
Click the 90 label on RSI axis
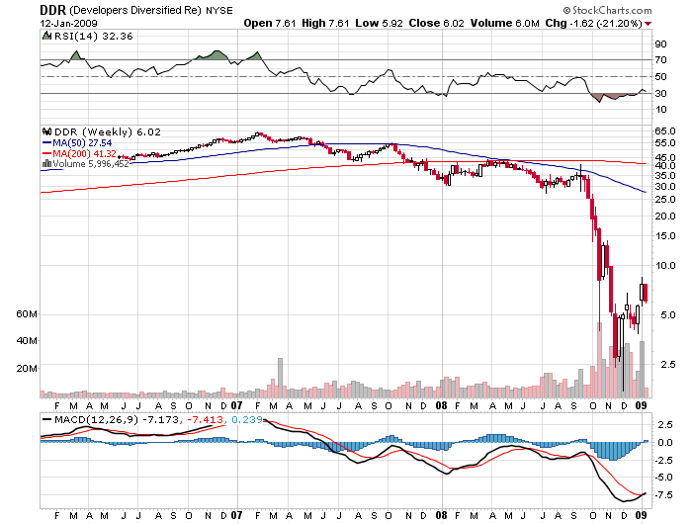[661, 44]
